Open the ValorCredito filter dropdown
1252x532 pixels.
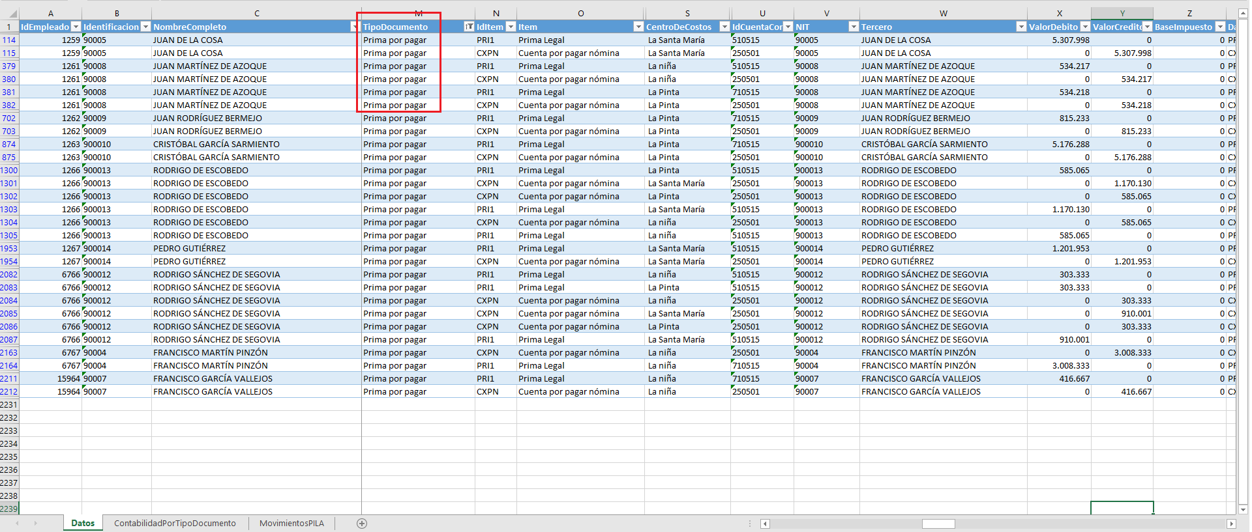tap(1148, 27)
